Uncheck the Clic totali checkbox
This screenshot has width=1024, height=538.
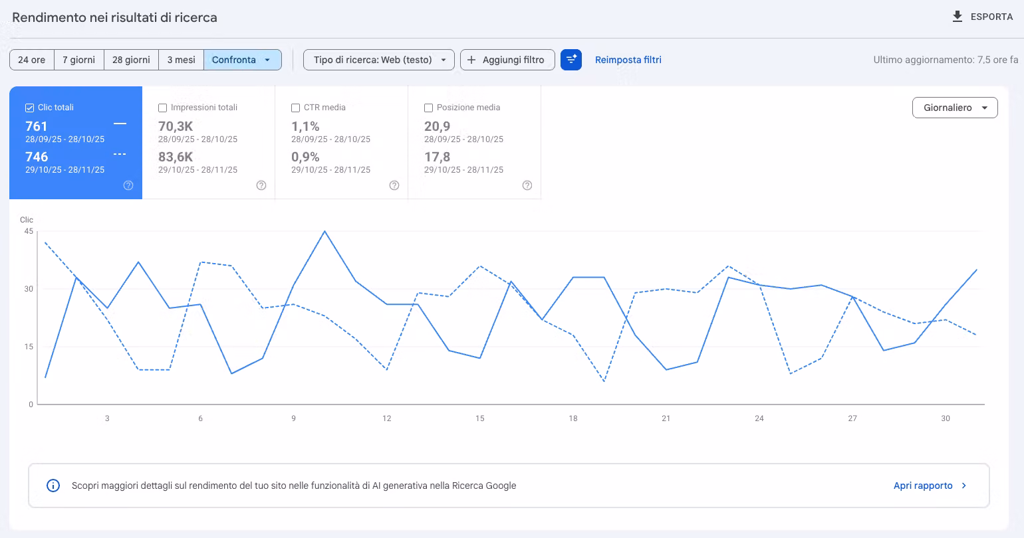(29, 108)
